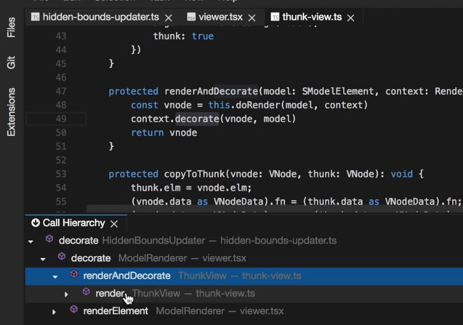Screen dimensions: 463x325
Task: Click 'return' keyword on line 50
Action: [x=148, y=133]
